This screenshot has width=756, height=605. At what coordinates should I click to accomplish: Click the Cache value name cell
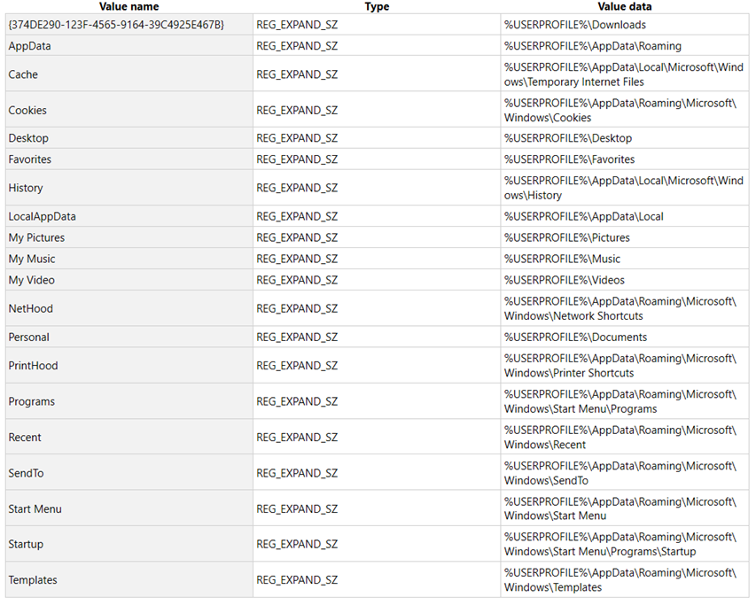coord(129,74)
